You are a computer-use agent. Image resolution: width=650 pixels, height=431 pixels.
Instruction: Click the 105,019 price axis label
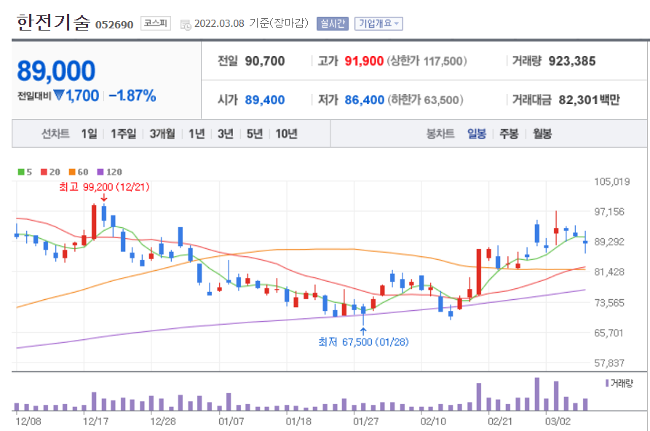click(611, 182)
